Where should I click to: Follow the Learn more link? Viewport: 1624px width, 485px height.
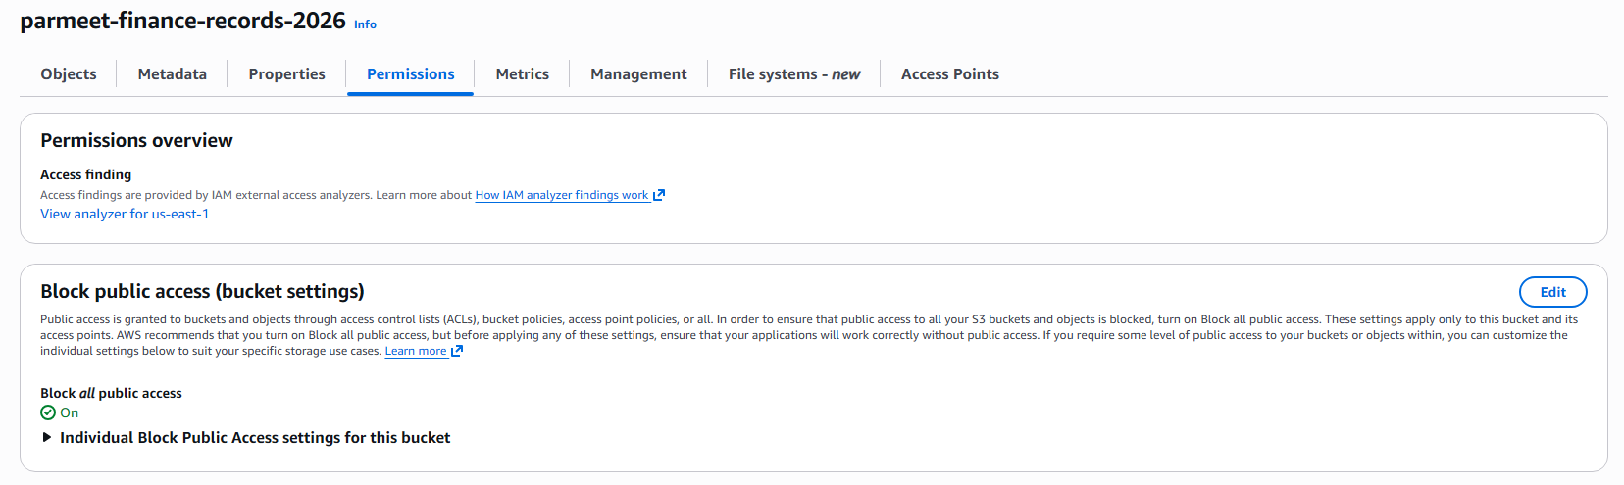[415, 351]
